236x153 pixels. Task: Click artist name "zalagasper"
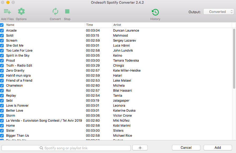pyautogui.click(x=121, y=101)
